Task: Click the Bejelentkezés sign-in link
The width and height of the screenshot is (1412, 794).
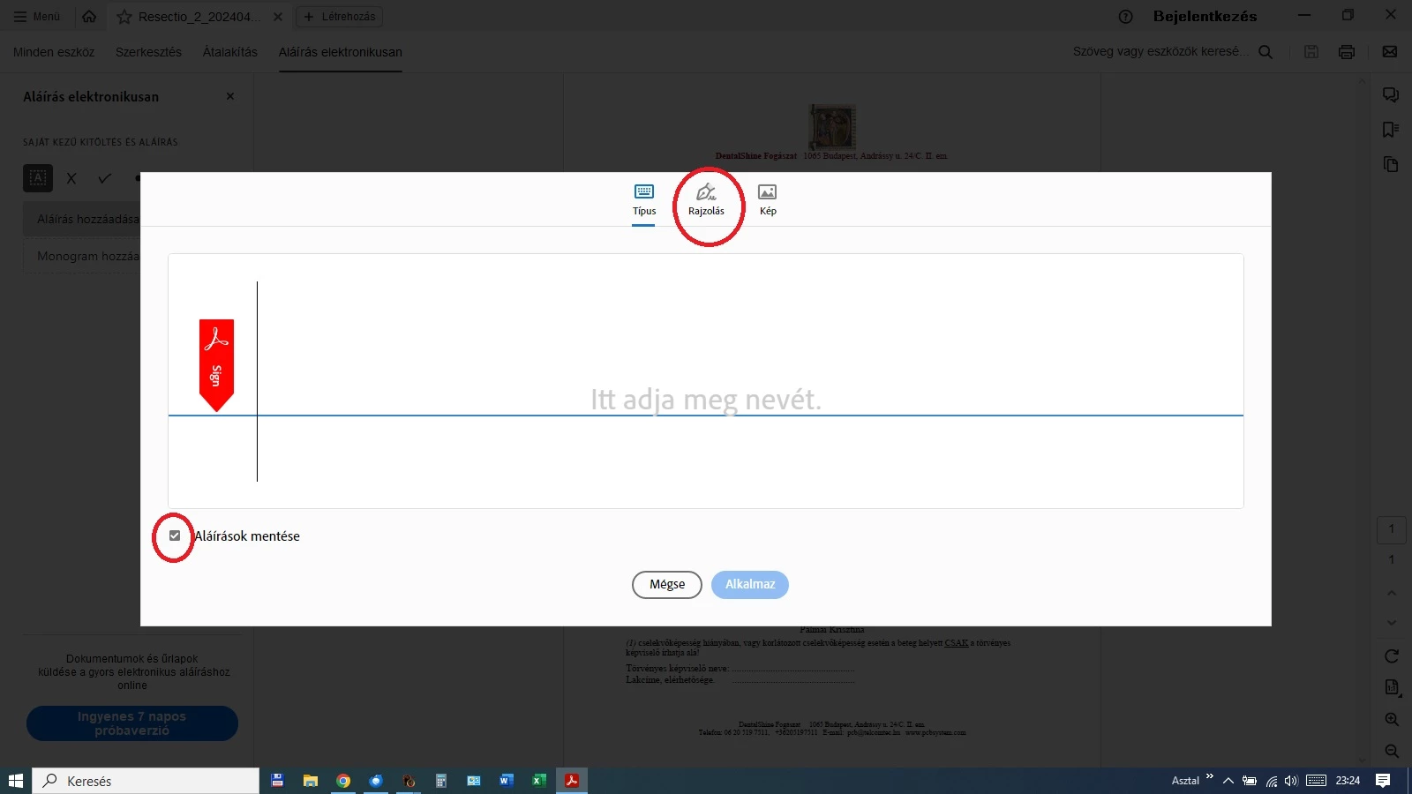Action: [x=1205, y=16]
